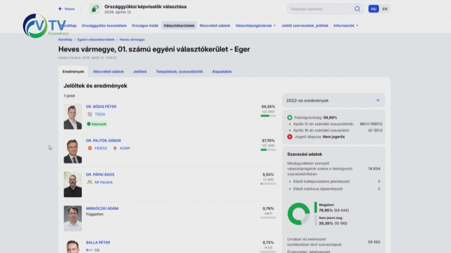Click Dr. Pajtók Gábor's portrait photo
This screenshot has width=451, height=253.
coord(73,151)
